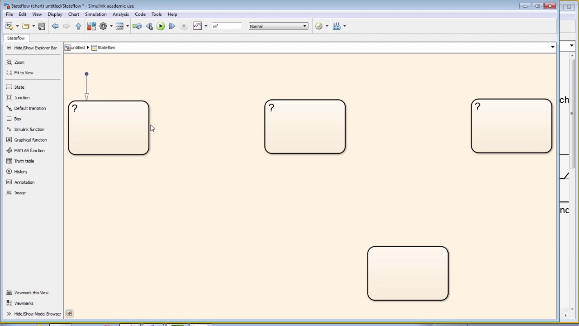The width and height of the screenshot is (579, 326).
Task: Click the Save floppy disk icon
Action: [42, 26]
